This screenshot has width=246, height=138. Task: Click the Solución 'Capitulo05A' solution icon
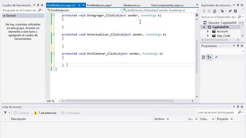tap(205, 23)
